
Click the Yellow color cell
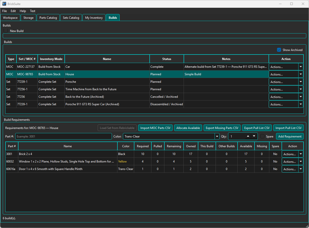[126, 161]
